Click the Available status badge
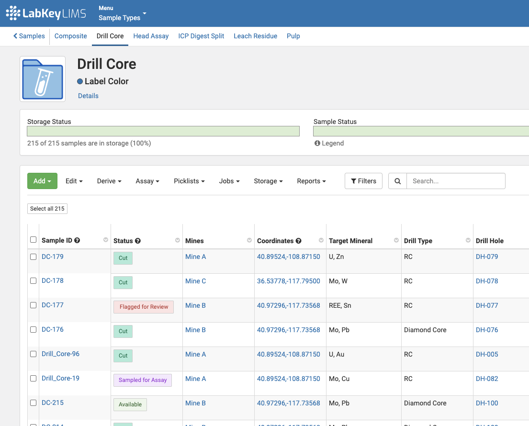This screenshot has height=426, width=529. tap(130, 404)
